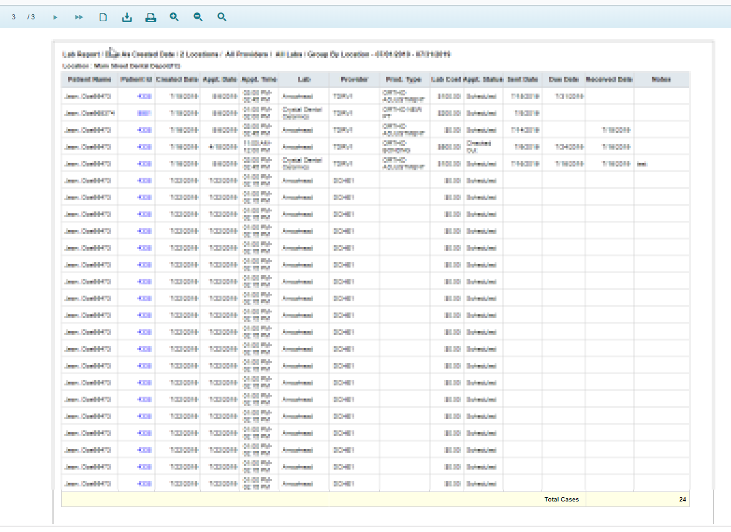Screen dimensions: 731x532
Task: Download the lab report via export icon
Action: click(127, 17)
